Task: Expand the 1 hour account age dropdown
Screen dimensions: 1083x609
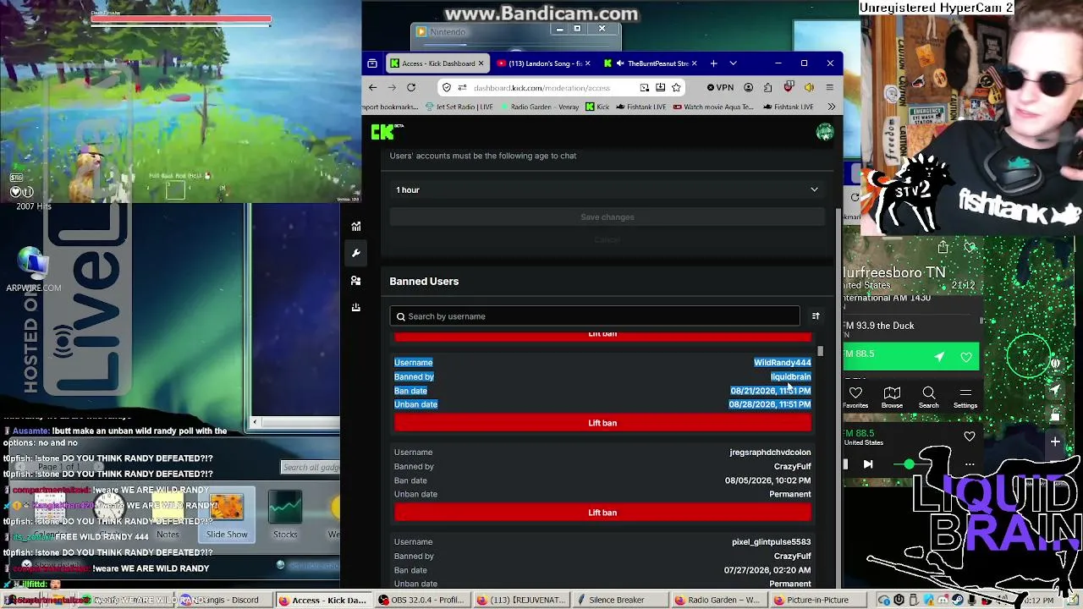Action: tap(607, 189)
